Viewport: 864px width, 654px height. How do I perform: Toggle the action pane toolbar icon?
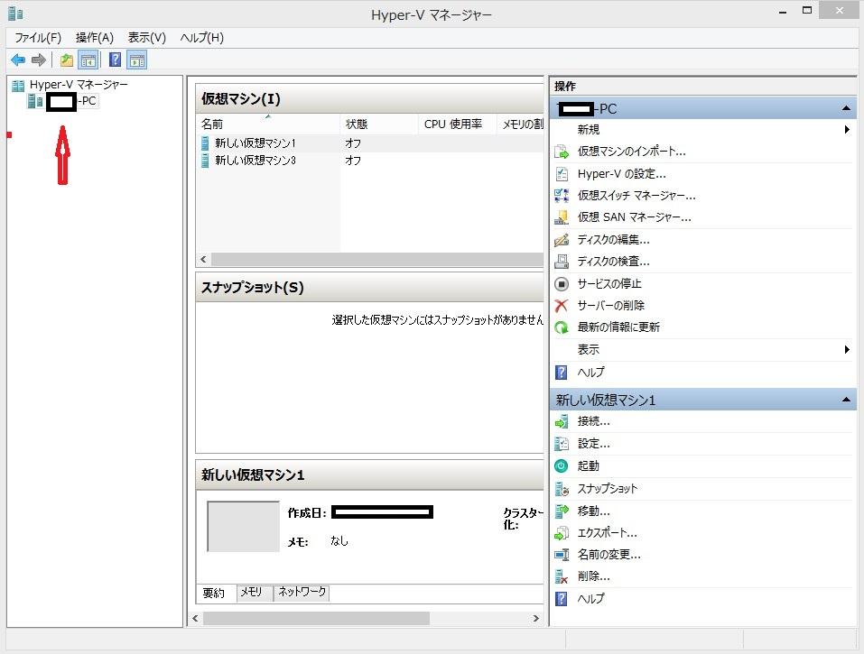pyautogui.click(x=137, y=60)
